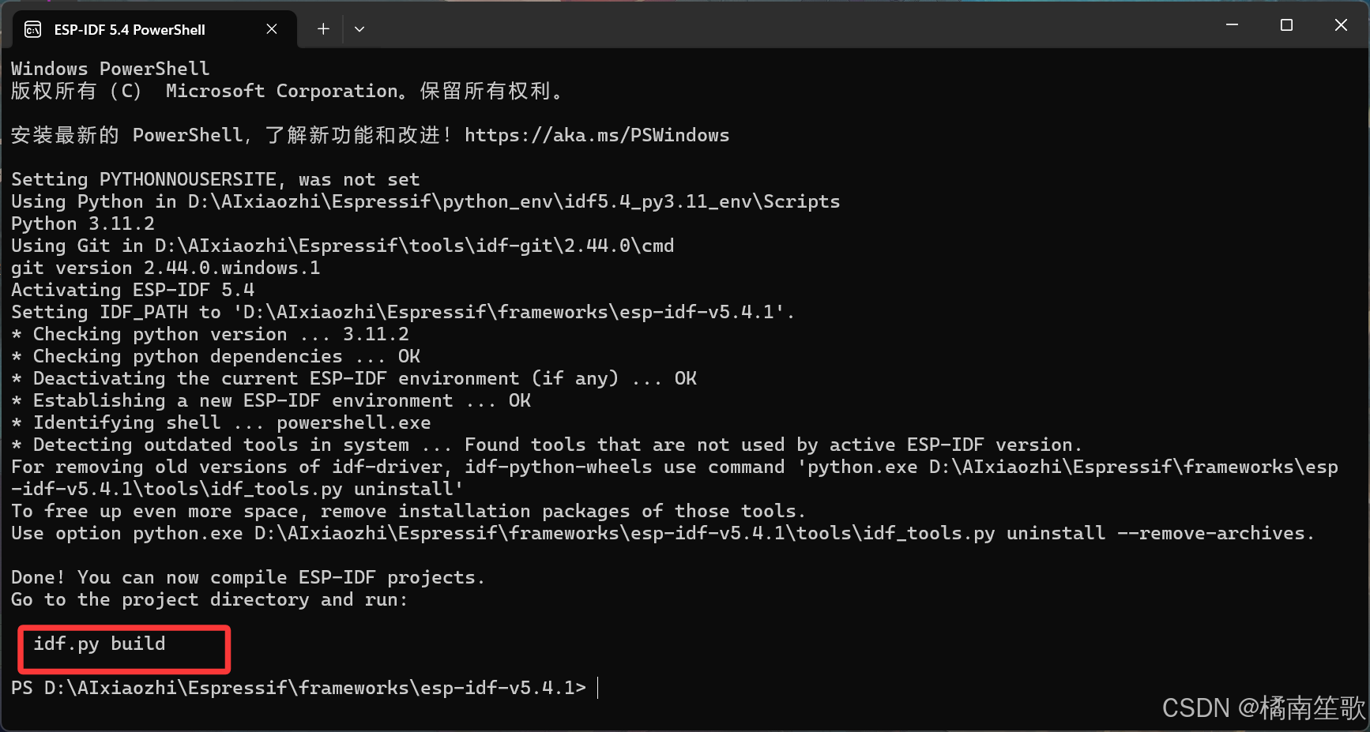
Task: Expand the terminal profiles dropdown
Action: pos(359,29)
